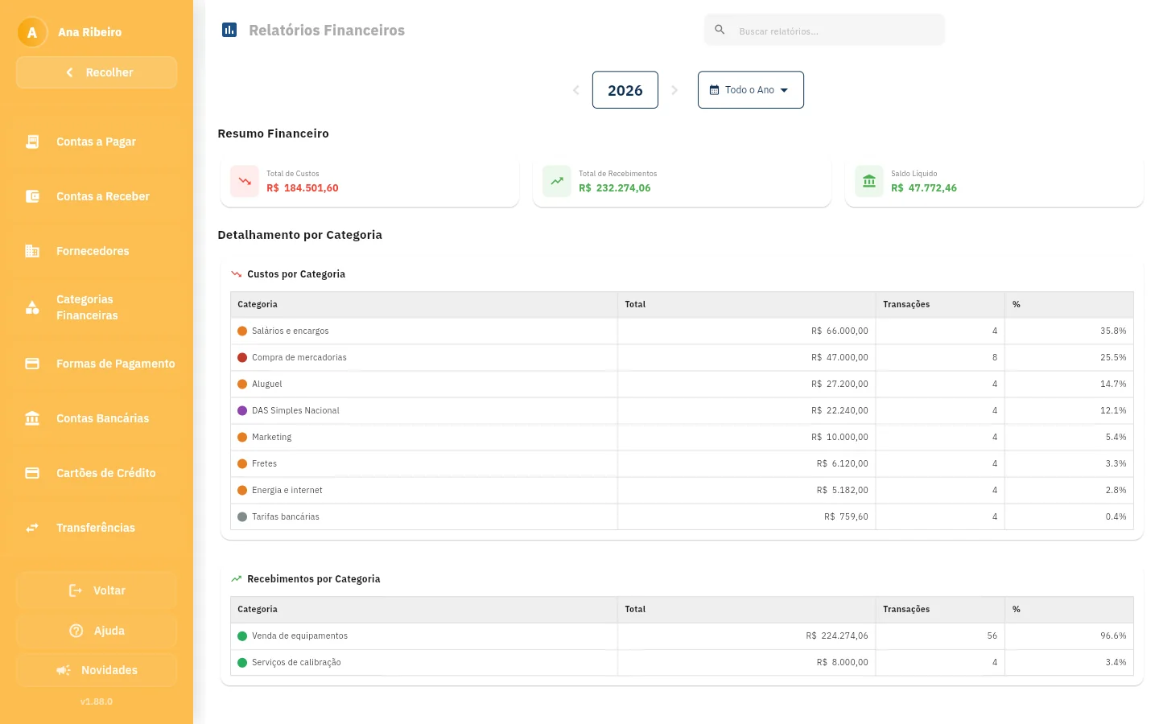
Task: Click the Custos por Categoria trend icon
Action: point(237,274)
